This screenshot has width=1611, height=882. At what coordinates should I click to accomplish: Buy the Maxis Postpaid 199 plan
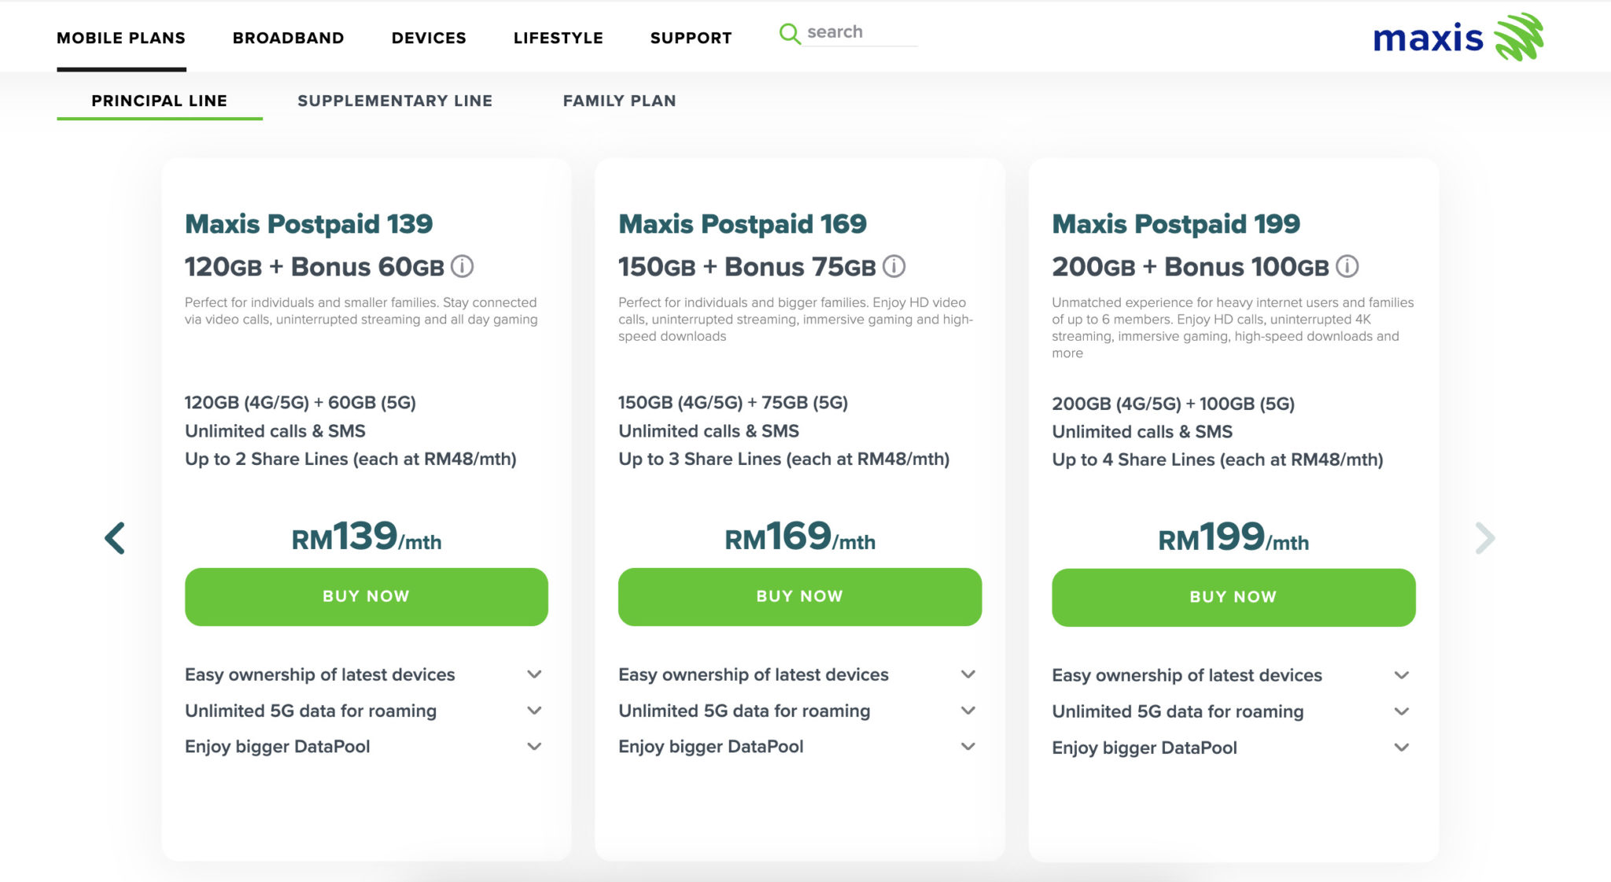(1233, 597)
